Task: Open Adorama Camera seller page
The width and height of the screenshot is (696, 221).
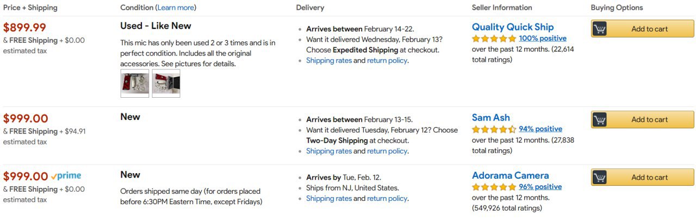Action: (510, 175)
